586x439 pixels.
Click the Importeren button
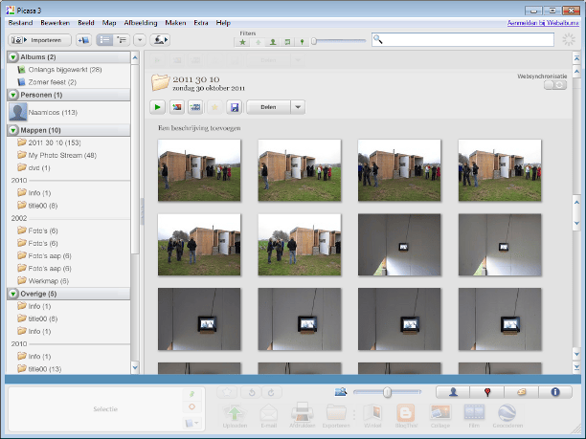[39, 40]
